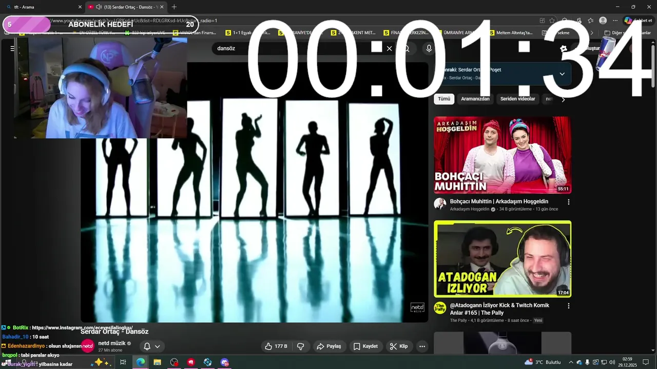Open Arkadaşım Hoşgeldin channel avatar
657x369 pixels.
click(x=440, y=203)
